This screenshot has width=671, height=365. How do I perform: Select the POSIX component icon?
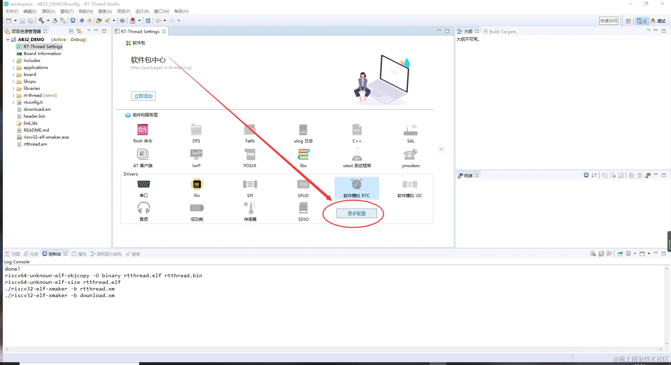[x=250, y=154]
